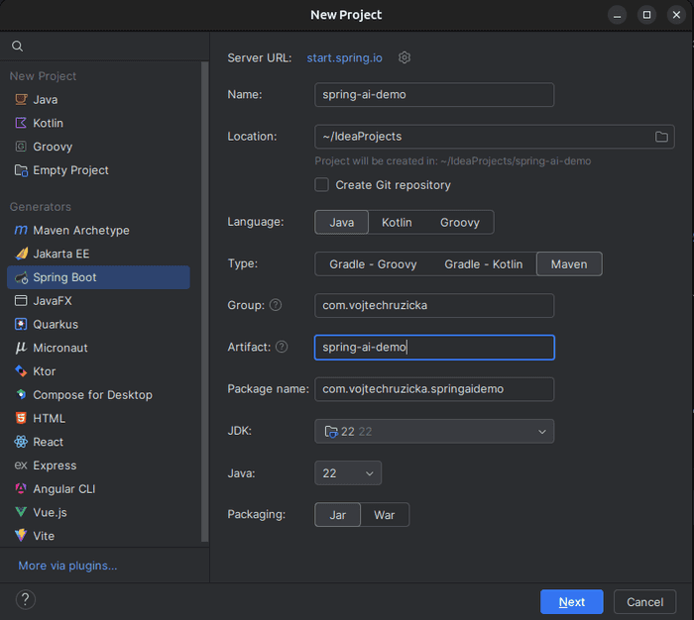The width and height of the screenshot is (694, 620).
Task: Click the search magnifier icon in sidebar
Action: tap(18, 47)
